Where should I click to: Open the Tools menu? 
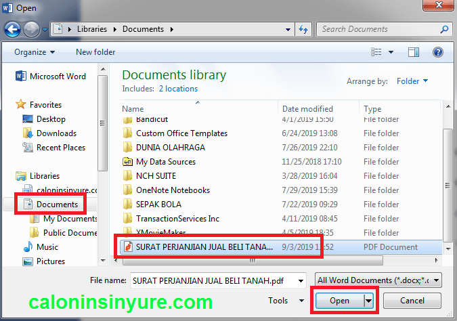click(286, 301)
